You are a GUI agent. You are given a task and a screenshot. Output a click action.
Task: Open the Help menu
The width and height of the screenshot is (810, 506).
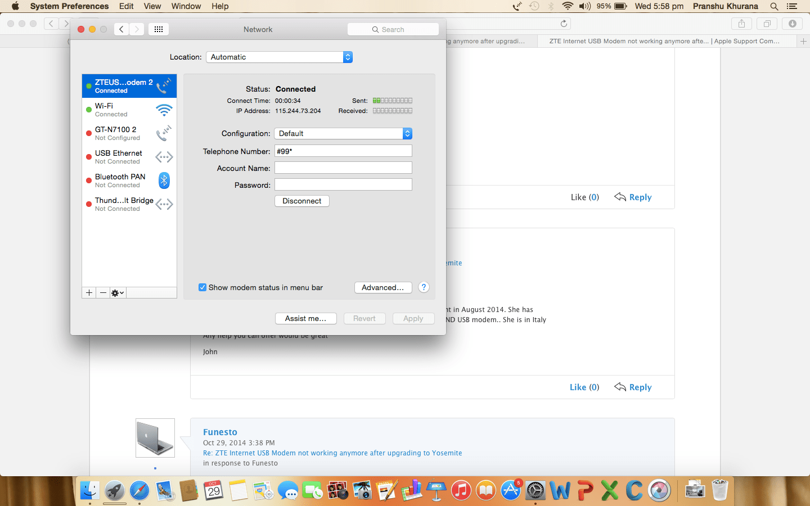[x=220, y=6]
